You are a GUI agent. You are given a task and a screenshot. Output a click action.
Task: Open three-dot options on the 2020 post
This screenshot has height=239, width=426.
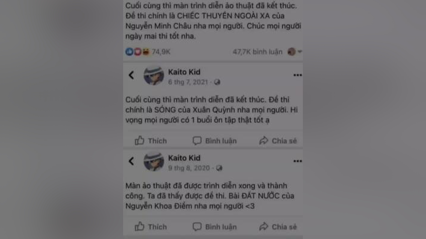coord(297,161)
